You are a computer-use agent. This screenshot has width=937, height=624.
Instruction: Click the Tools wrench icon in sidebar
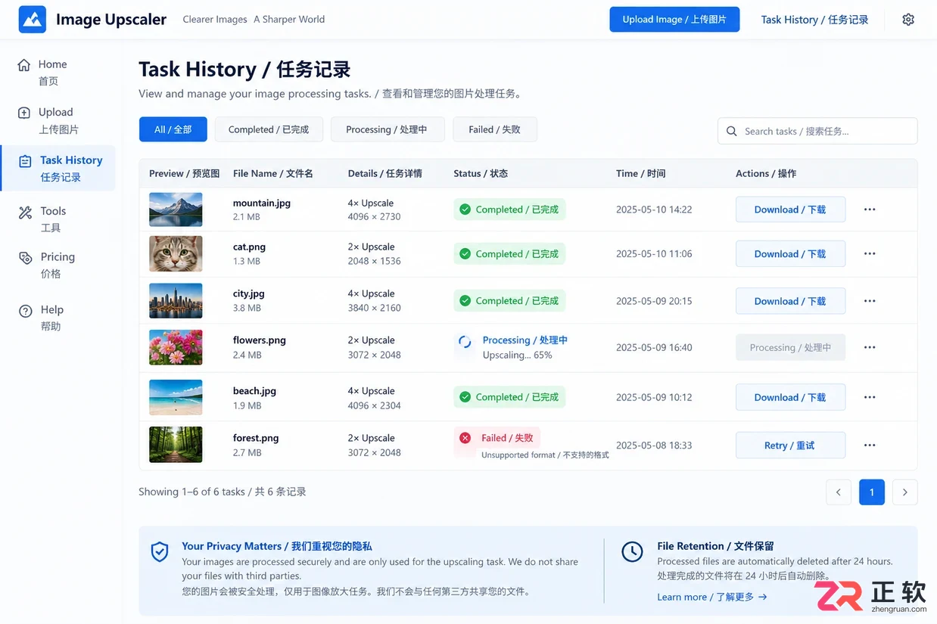click(x=26, y=212)
